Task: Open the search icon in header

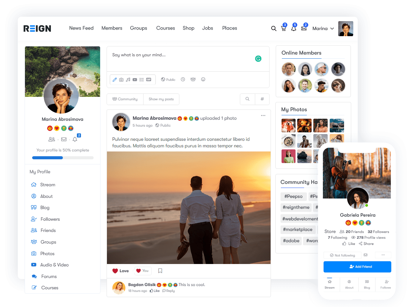Action: [x=274, y=29]
